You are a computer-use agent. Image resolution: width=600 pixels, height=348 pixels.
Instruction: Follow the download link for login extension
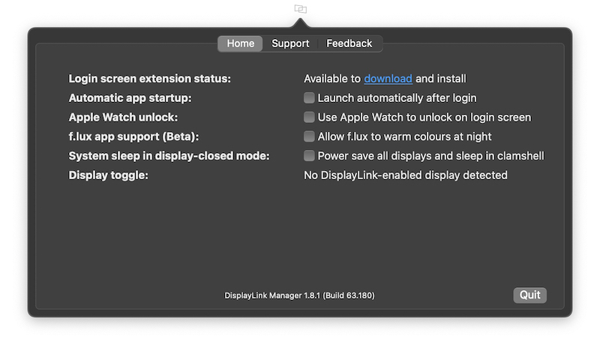pos(388,79)
